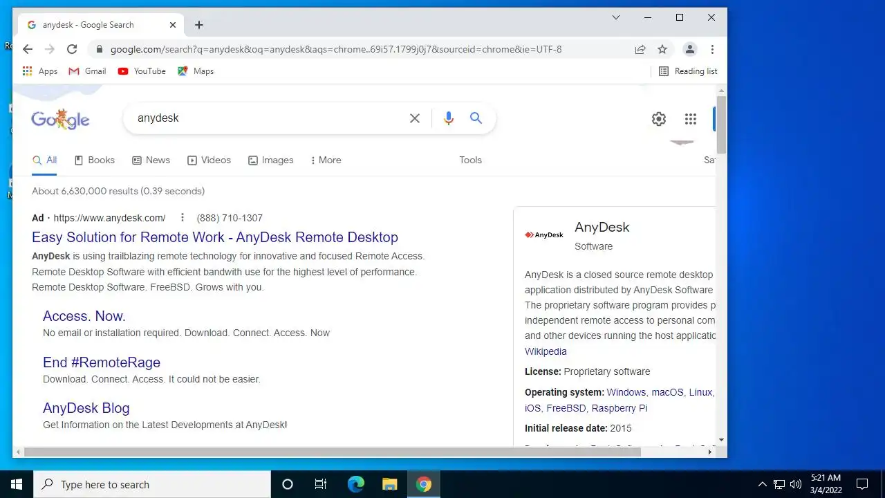Follow the FreeBSD link
The image size is (885, 498).
pyautogui.click(x=566, y=408)
